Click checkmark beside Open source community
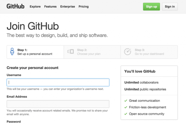 126,114
